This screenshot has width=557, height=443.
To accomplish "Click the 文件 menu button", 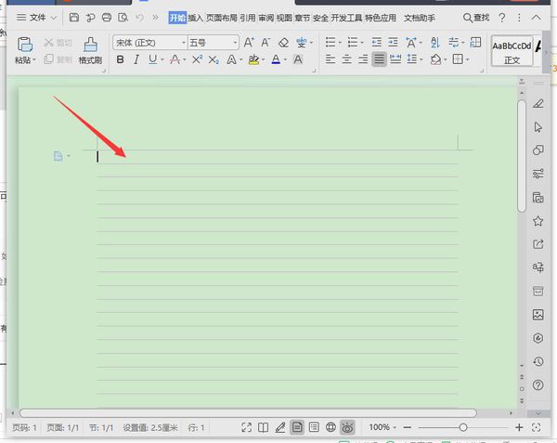I will [37, 18].
